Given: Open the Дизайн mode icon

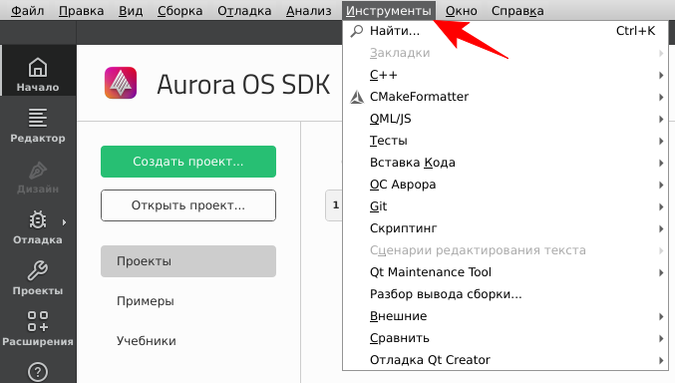Looking at the screenshot, I should 38,172.
